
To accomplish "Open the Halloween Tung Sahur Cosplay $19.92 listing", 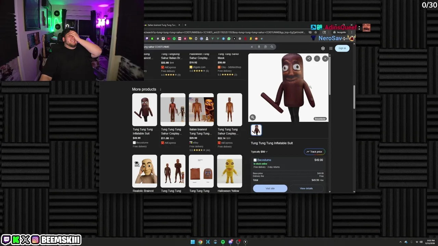I will (x=201, y=63).
